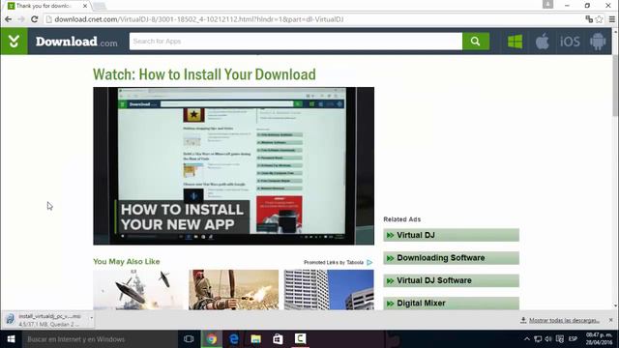Viewport: 619px width, 348px height.
Task: Click the Search for Apps field
Action: click(296, 41)
